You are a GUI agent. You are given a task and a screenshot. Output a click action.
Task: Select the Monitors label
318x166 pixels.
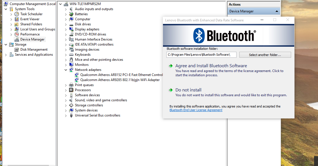point(82,65)
